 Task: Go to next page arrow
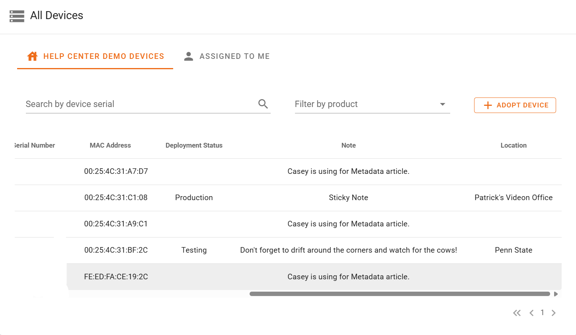pyautogui.click(x=553, y=313)
